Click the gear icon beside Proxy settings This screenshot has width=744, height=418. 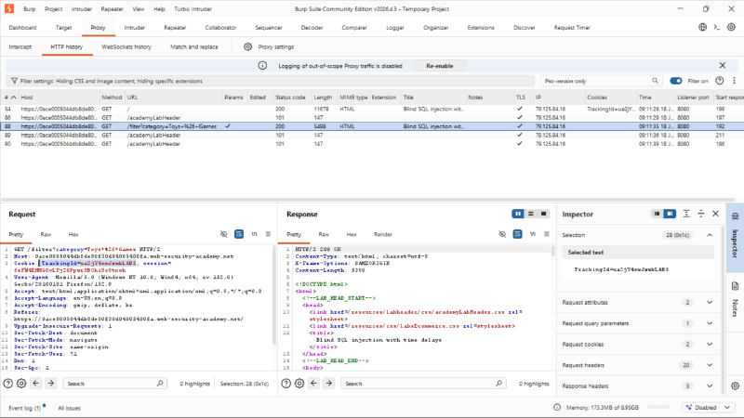(247, 47)
